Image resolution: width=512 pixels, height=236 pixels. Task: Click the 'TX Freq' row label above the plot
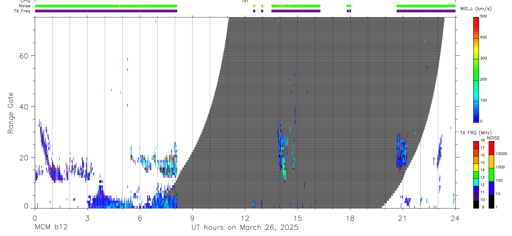[22, 11]
